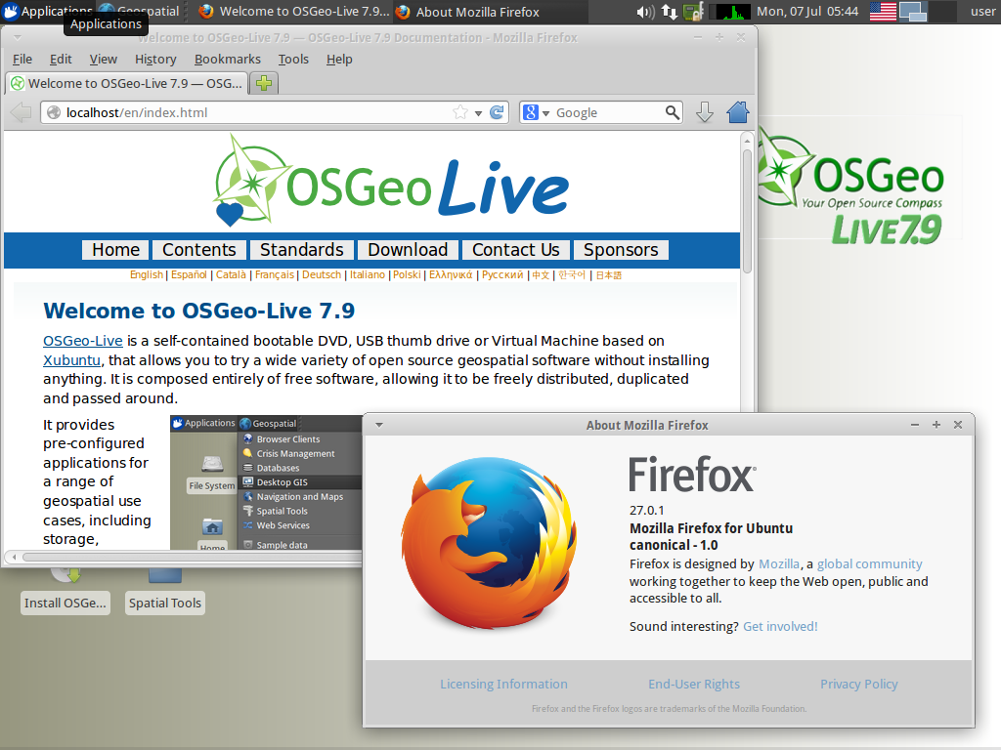Image resolution: width=1001 pixels, height=750 pixels.
Task: Open the Edit menu in Firefox
Action: 61,60
